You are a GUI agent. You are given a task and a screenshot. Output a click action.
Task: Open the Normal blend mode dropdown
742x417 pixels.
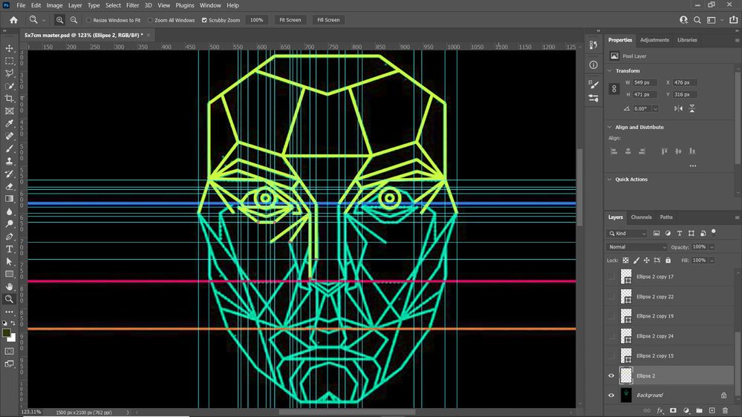pyautogui.click(x=637, y=247)
